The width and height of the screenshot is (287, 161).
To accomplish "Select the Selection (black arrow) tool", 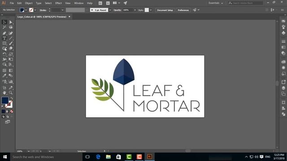I will point(4,22).
